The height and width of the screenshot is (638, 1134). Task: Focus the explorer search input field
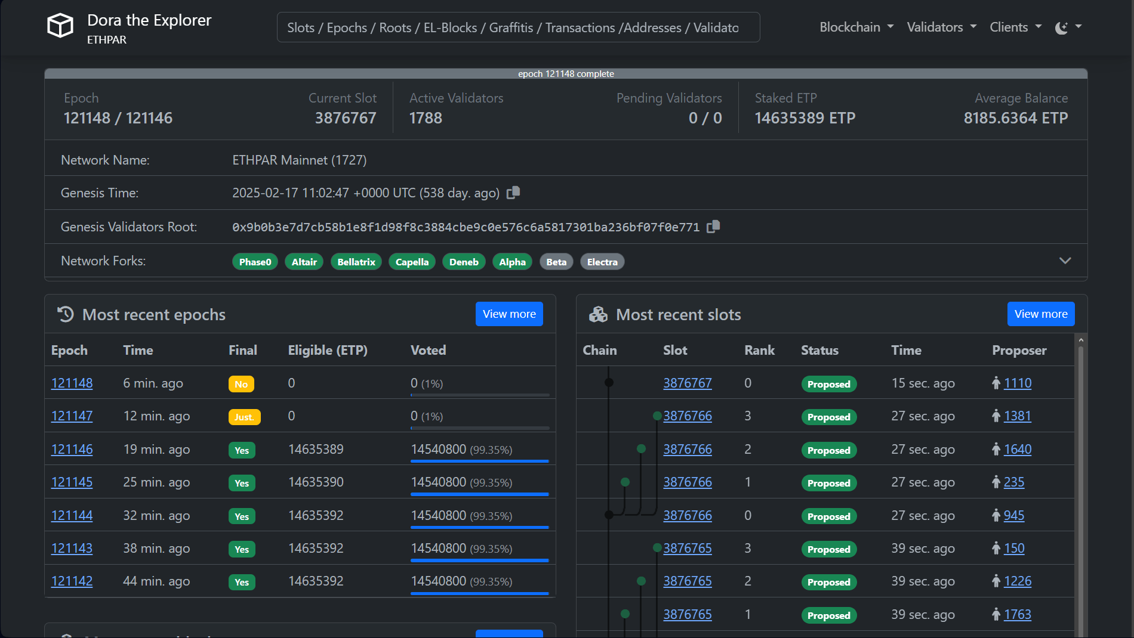pyautogui.click(x=518, y=27)
